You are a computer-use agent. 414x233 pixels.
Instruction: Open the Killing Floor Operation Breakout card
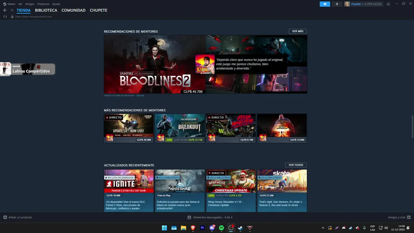tap(180, 128)
